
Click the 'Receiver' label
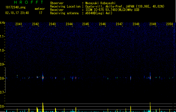(57, 10)
